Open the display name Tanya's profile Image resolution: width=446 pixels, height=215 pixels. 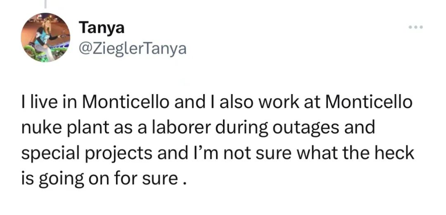[102, 28]
